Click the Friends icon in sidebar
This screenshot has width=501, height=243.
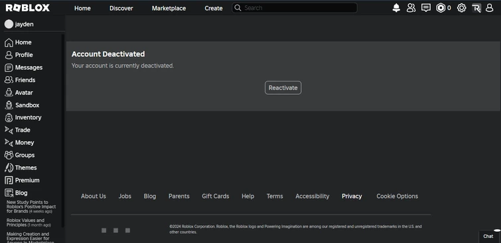9,80
